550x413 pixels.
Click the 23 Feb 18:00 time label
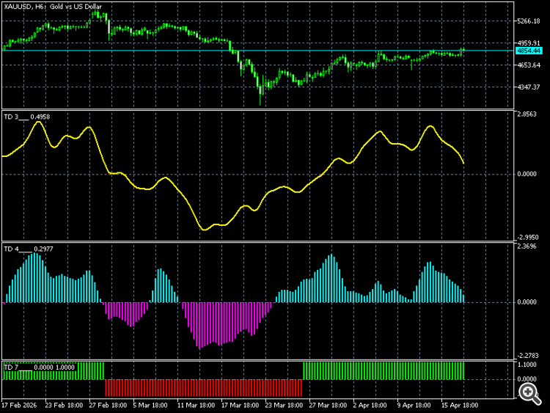click(64, 405)
